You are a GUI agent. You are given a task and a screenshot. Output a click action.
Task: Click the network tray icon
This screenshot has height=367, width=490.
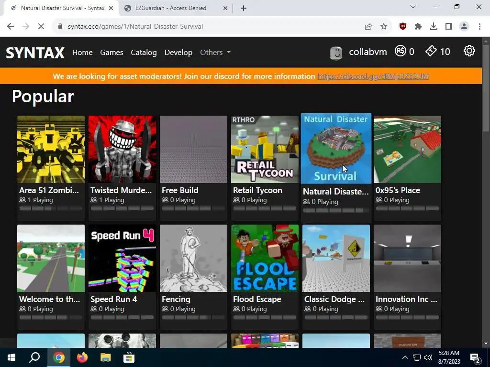tap(417, 357)
